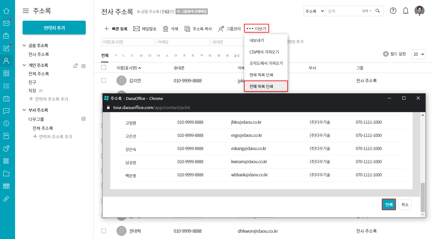Check the checkbox for 김지연
This screenshot has height=239, width=433.
tap(104, 81)
